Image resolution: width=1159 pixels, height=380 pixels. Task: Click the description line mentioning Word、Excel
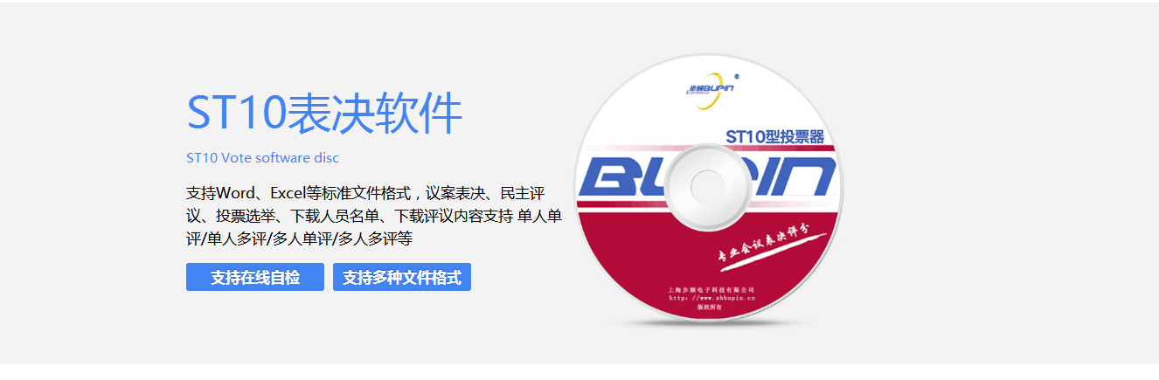pyautogui.click(x=365, y=193)
